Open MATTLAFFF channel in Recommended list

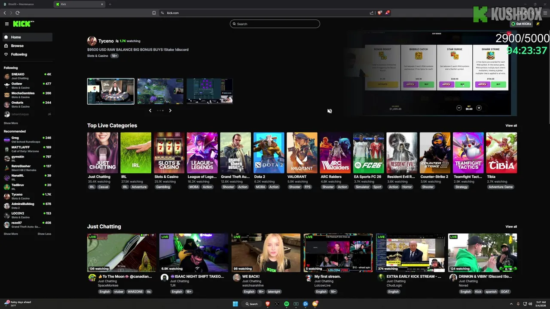point(27,149)
